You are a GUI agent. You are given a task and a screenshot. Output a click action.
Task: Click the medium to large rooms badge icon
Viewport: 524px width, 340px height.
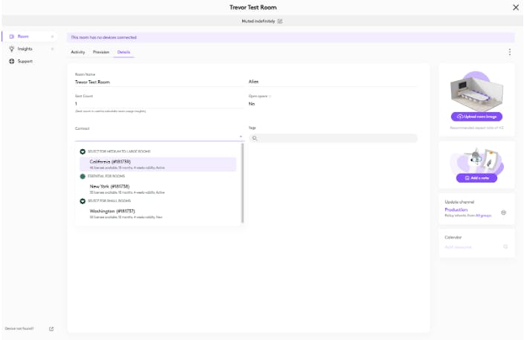point(83,151)
